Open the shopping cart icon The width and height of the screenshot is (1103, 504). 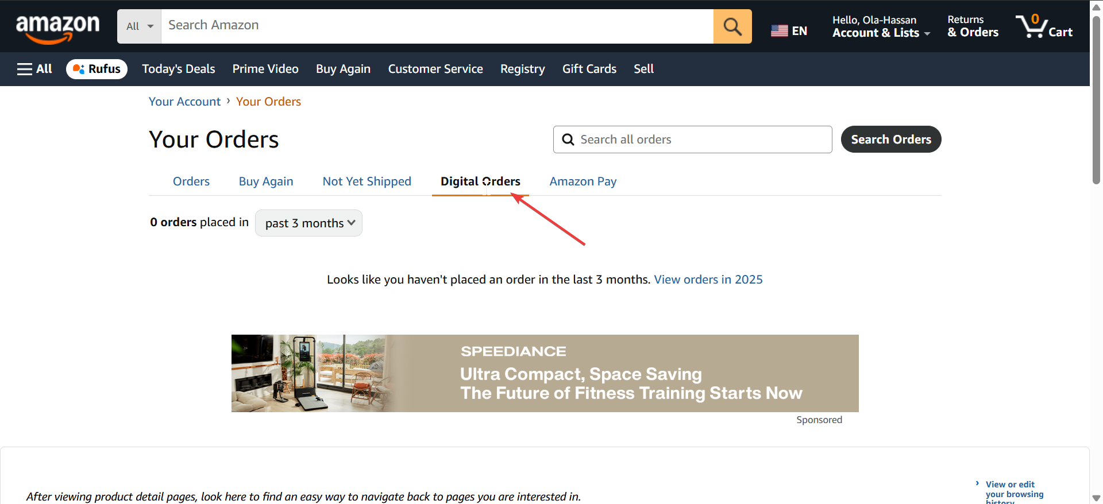point(1044,26)
